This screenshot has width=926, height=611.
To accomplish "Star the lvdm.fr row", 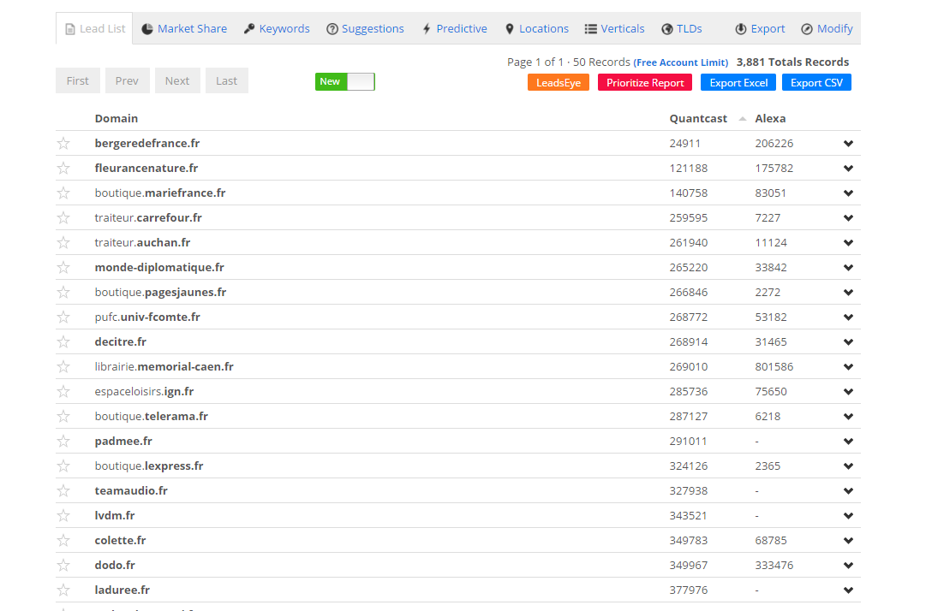I will (63, 515).
